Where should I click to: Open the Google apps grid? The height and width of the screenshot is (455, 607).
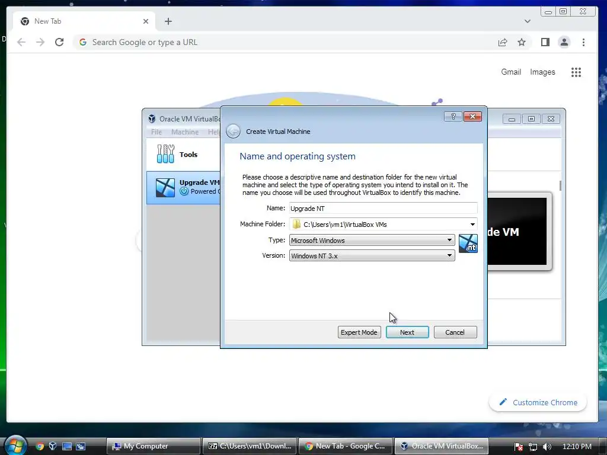[576, 72]
